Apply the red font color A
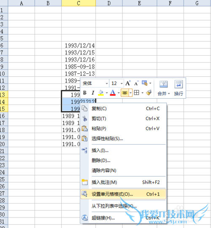 coord(113,93)
